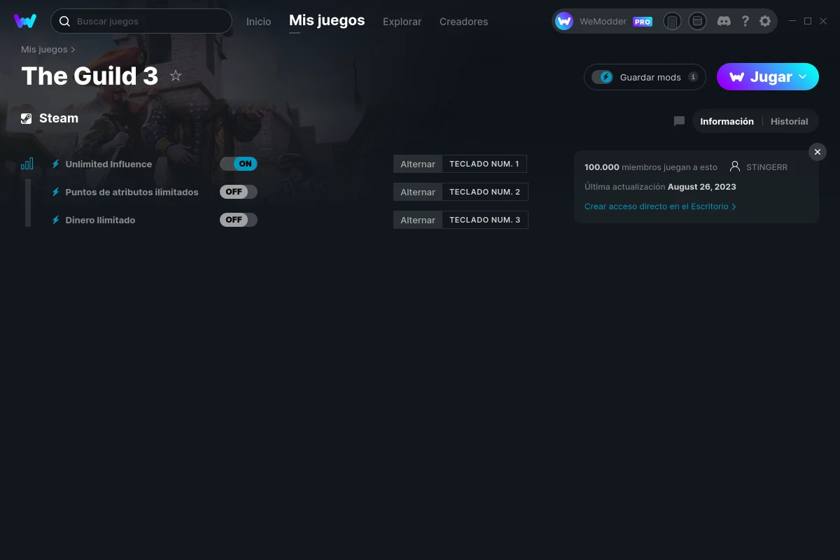This screenshot has width=840, height=560.
Task: Click the Steam platform icon
Action: 27,118
